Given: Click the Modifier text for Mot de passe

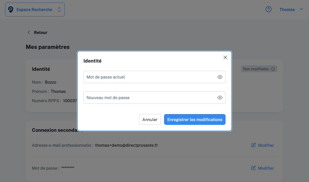Looking at the screenshot, I should (x=266, y=168).
